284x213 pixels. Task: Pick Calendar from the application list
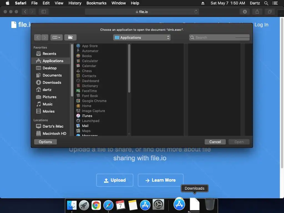tap(101, 66)
